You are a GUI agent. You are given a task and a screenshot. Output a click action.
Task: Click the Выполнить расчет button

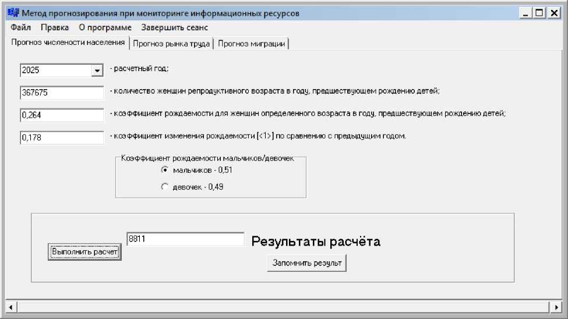tap(84, 251)
